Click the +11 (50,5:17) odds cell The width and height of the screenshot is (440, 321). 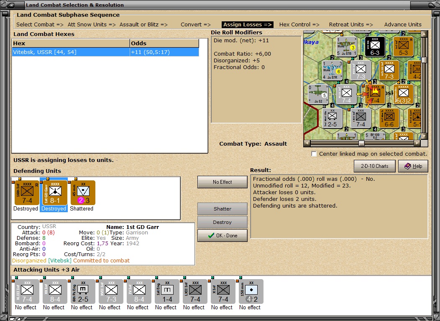click(x=164, y=52)
